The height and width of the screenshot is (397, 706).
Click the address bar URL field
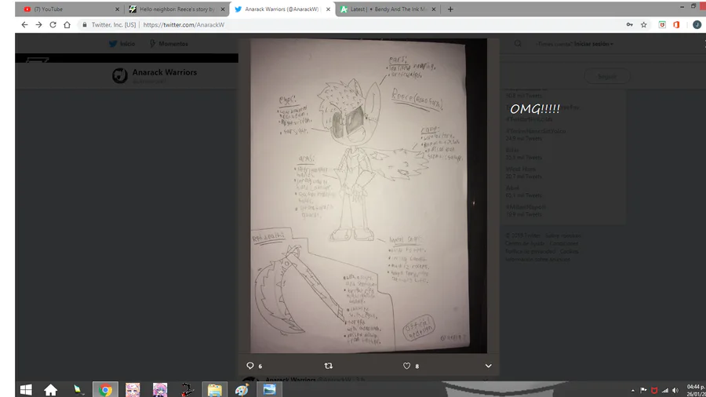(x=351, y=25)
